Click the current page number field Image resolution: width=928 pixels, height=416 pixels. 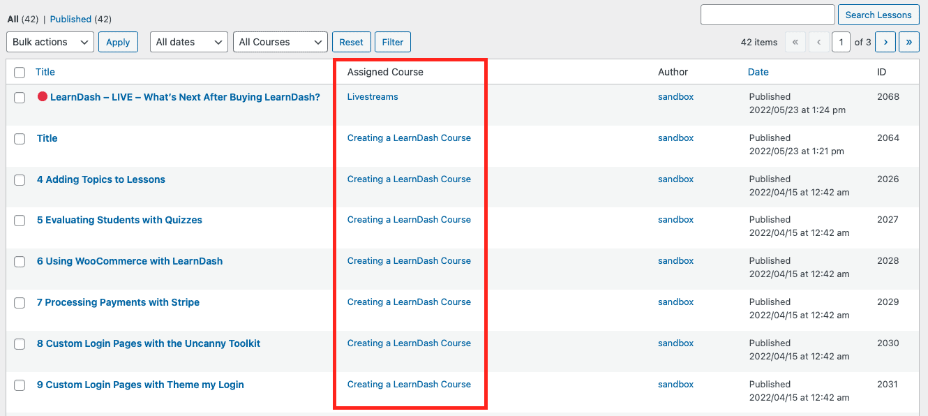click(841, 42)
